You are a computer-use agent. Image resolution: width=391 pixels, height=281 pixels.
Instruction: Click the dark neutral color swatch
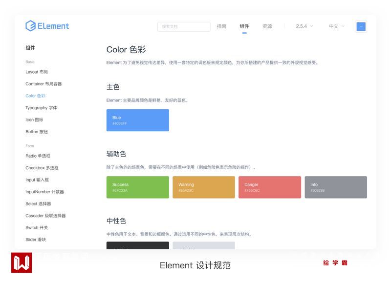point(138,245)
